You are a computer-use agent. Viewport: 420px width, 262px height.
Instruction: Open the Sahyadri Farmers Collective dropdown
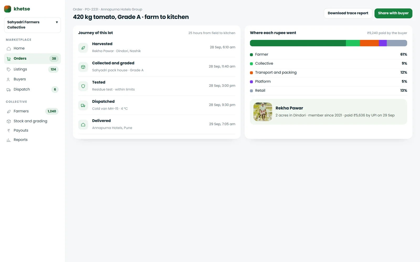(33, 25)
